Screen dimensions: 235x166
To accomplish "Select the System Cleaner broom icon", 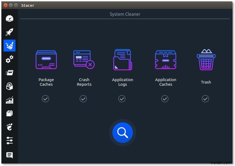I will click(9, 46).
